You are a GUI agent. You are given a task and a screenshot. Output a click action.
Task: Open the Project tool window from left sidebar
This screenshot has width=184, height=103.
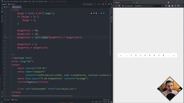click(x=2, y=10)
